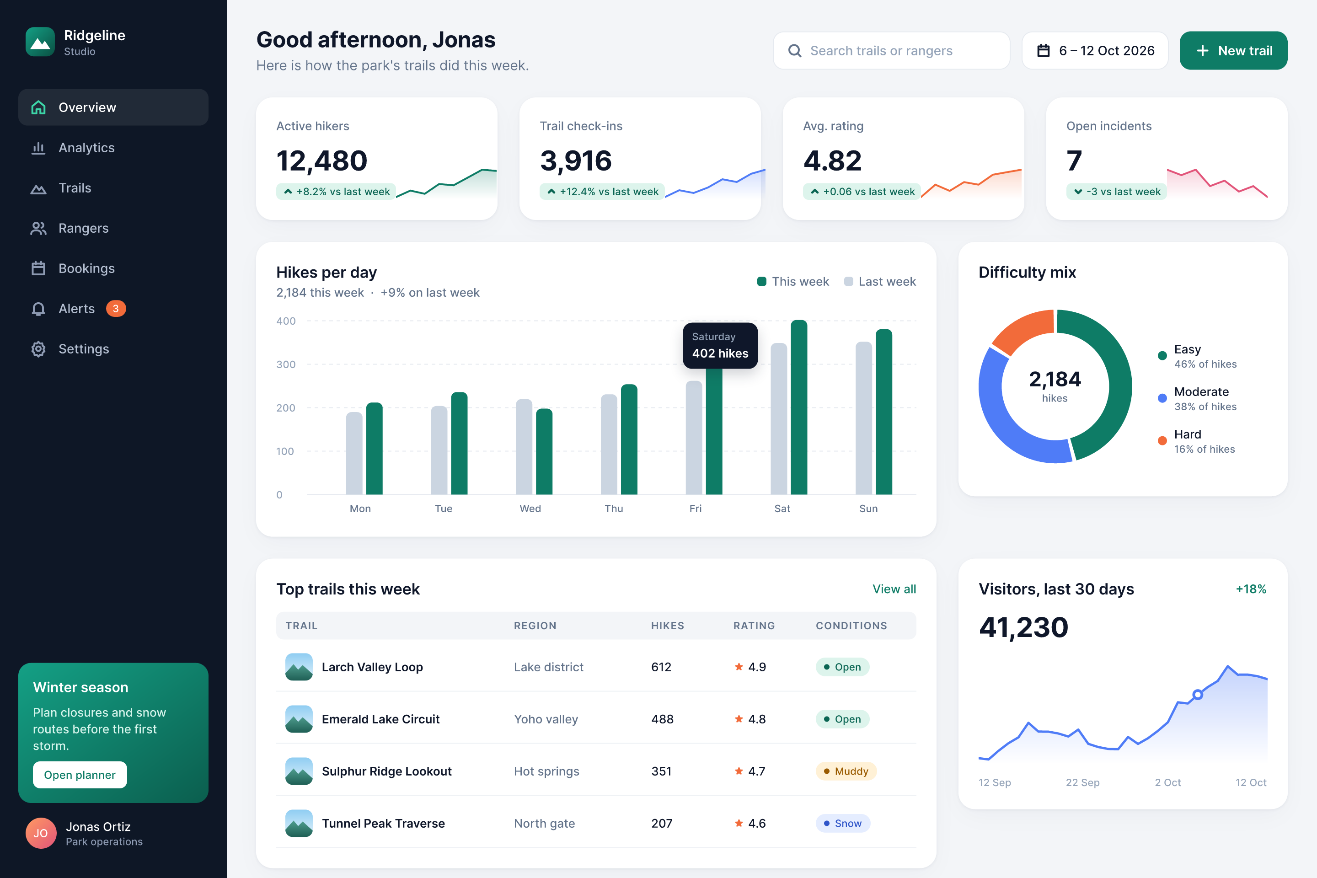Click the Rangers people icon

click(38, 229)
